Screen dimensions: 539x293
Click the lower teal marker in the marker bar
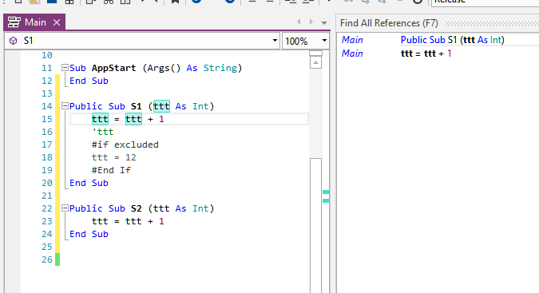click(326, 200)
